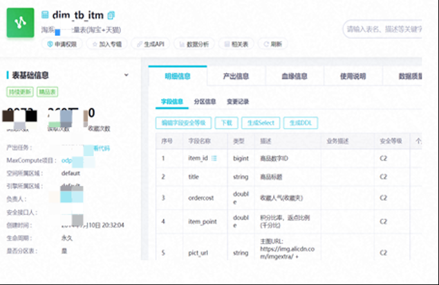The width and height of the screenshot is (439, 285).
Task: Select the item_id field name
Action: [x=198, y=159]
